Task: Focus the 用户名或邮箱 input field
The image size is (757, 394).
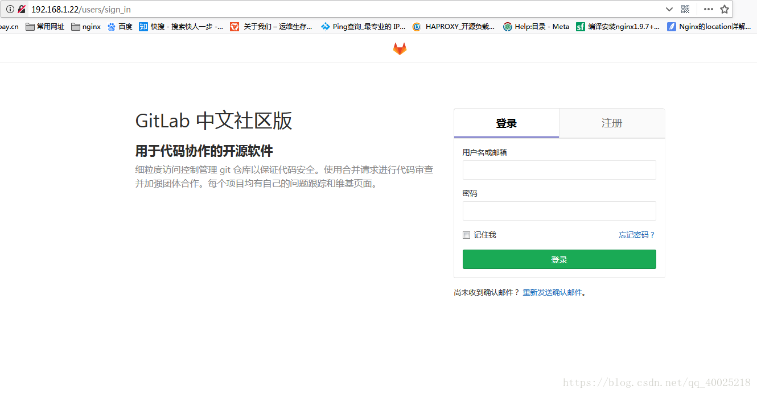Action: 559,170
